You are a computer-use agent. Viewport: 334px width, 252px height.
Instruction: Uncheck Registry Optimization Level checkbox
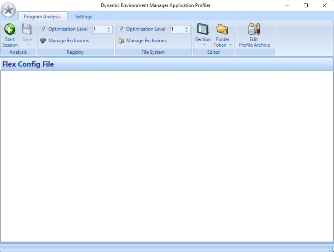click(44, 29)
